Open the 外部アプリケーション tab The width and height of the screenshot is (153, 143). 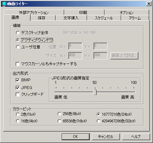[34, 12]
